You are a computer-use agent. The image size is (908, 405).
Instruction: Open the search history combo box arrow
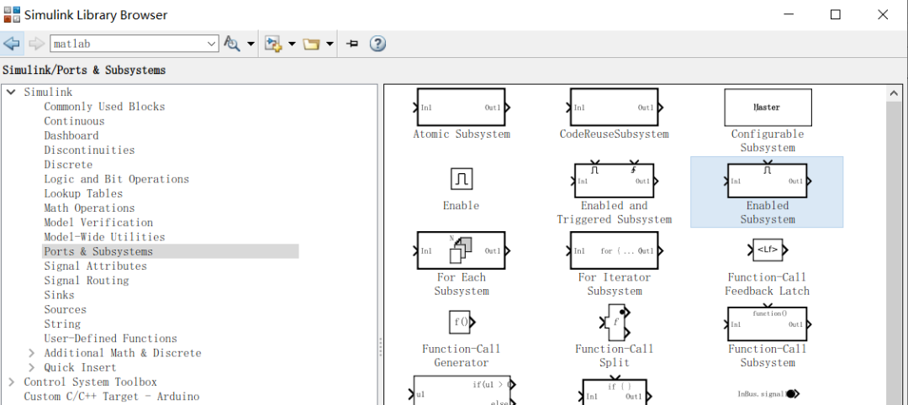point(212,44)
